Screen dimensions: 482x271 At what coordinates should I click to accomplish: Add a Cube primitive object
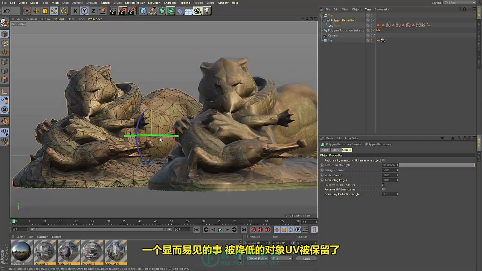(143, 11)
